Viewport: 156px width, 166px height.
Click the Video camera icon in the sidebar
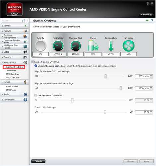(x=25, y=52)
